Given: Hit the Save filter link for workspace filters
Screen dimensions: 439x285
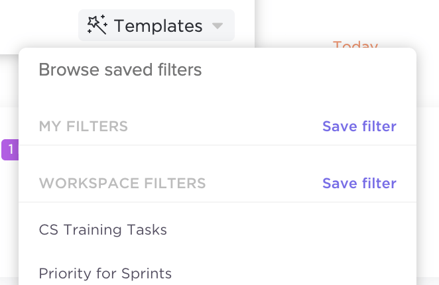Looking at the screenshot, I should click(x=359, y=183).
